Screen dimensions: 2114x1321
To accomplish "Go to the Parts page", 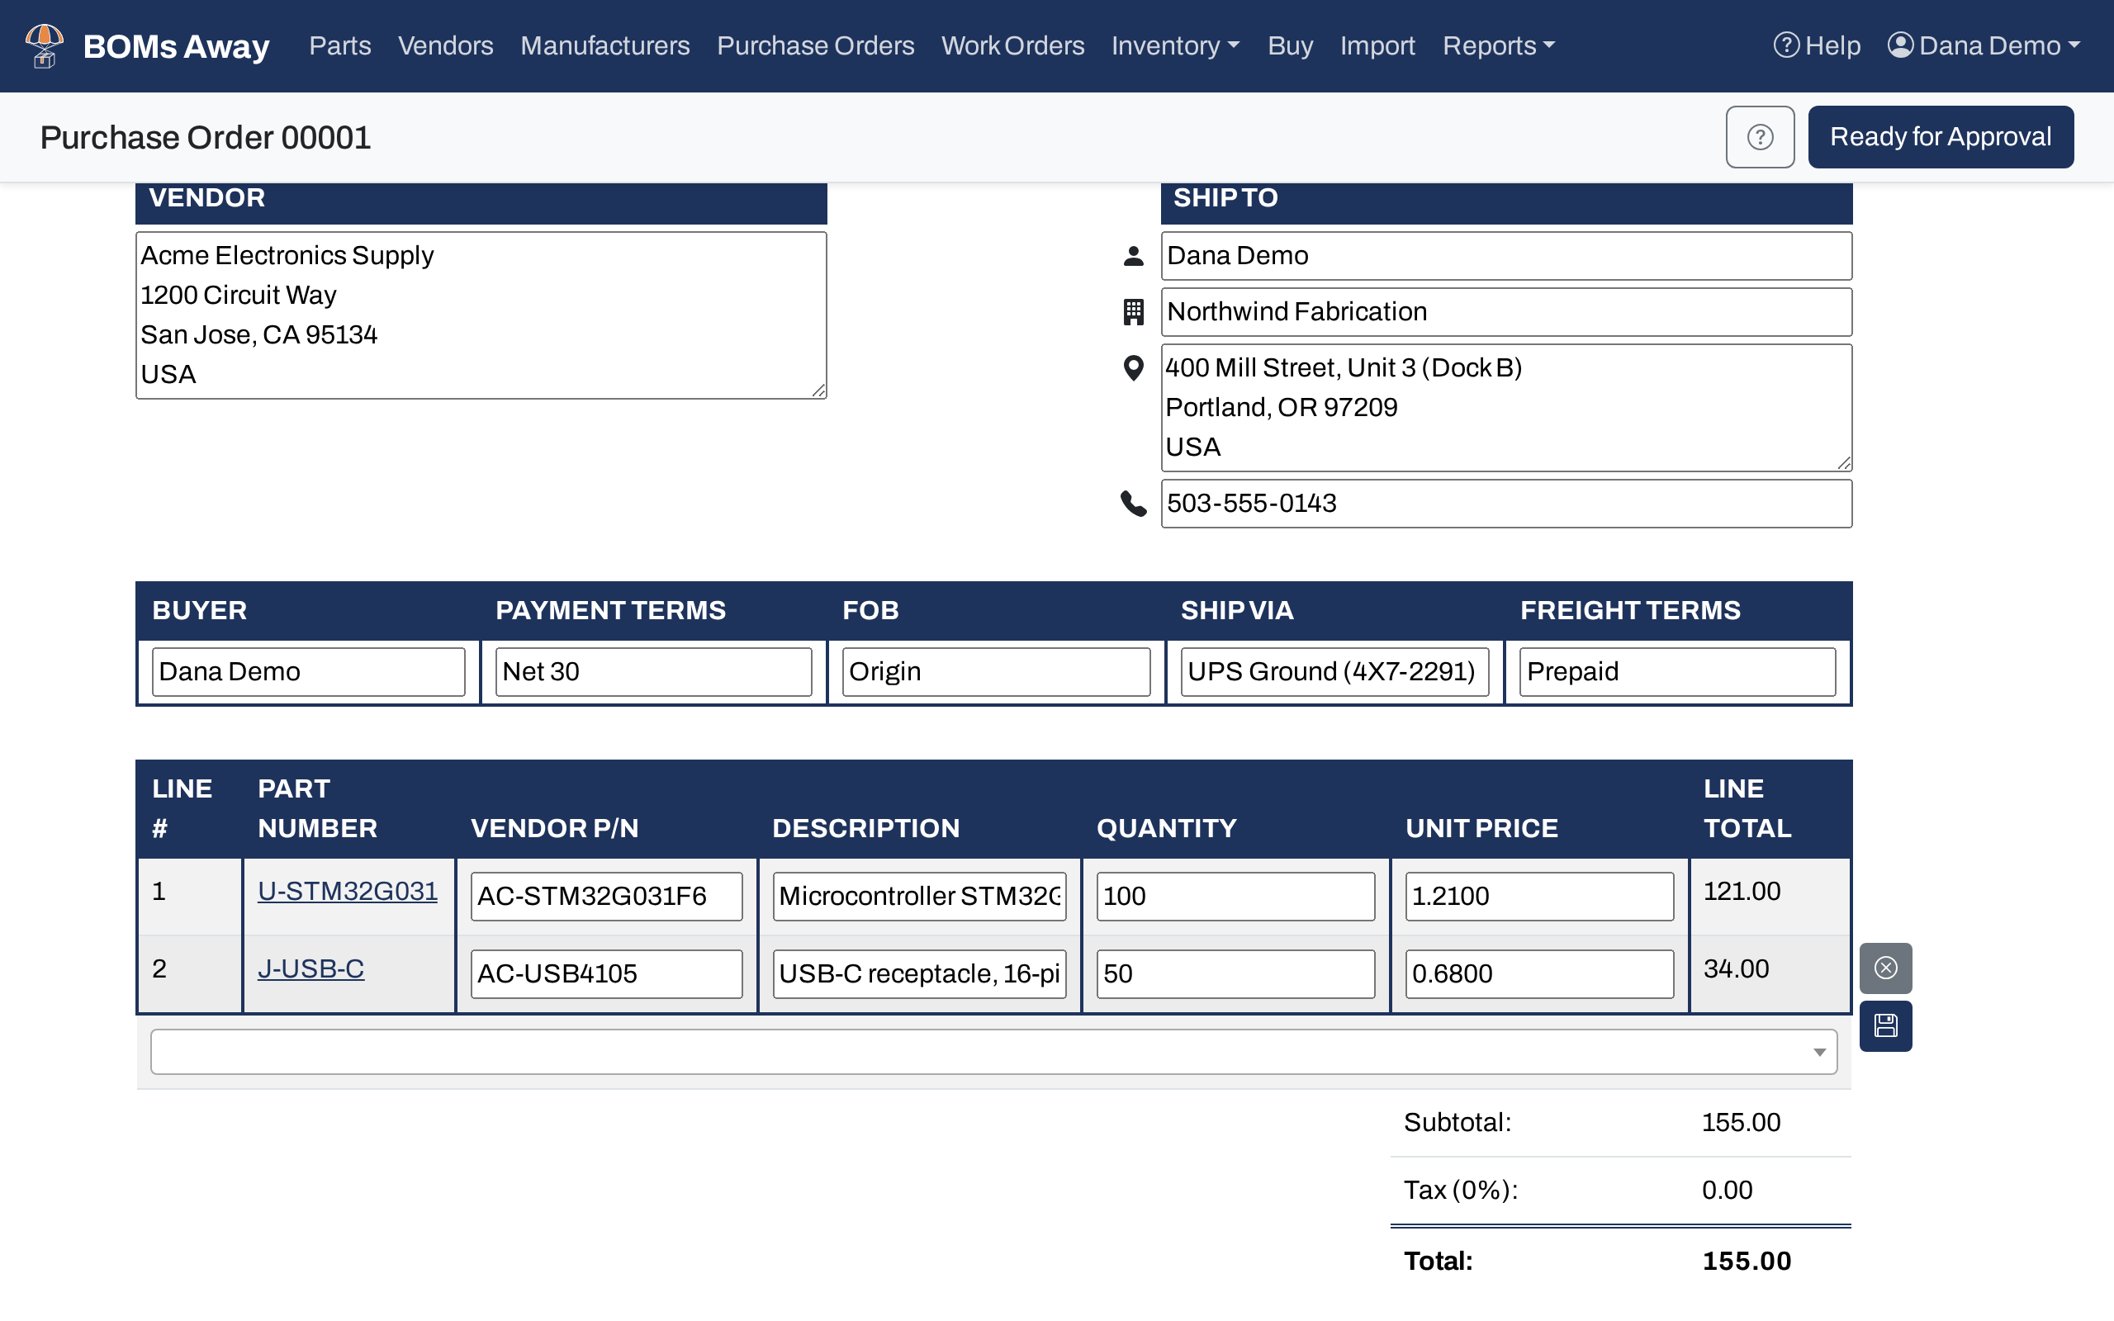I will point(340,45).
